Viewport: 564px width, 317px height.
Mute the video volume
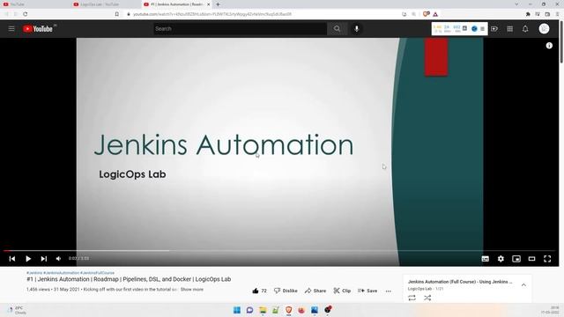coord(58,258)
